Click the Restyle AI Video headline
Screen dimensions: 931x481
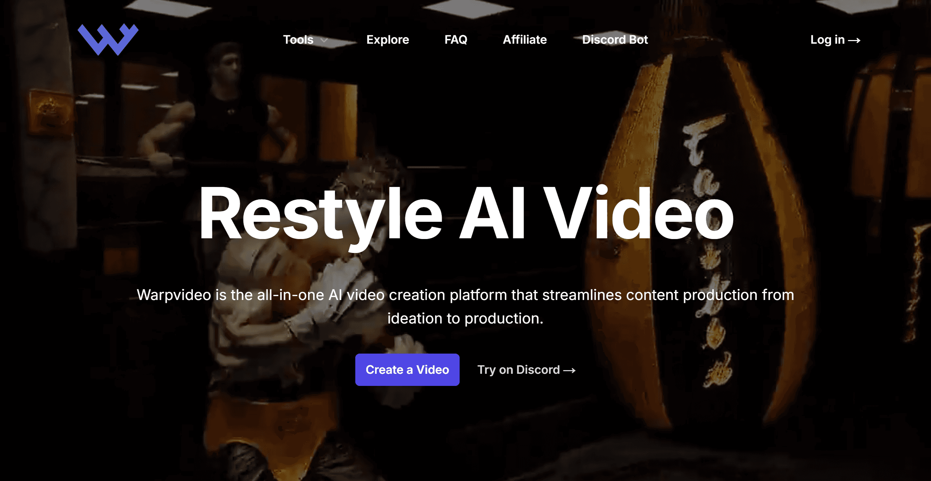(465, 215)
